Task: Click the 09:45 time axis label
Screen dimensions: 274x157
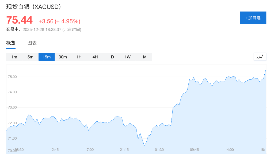Action: point(194,149)
